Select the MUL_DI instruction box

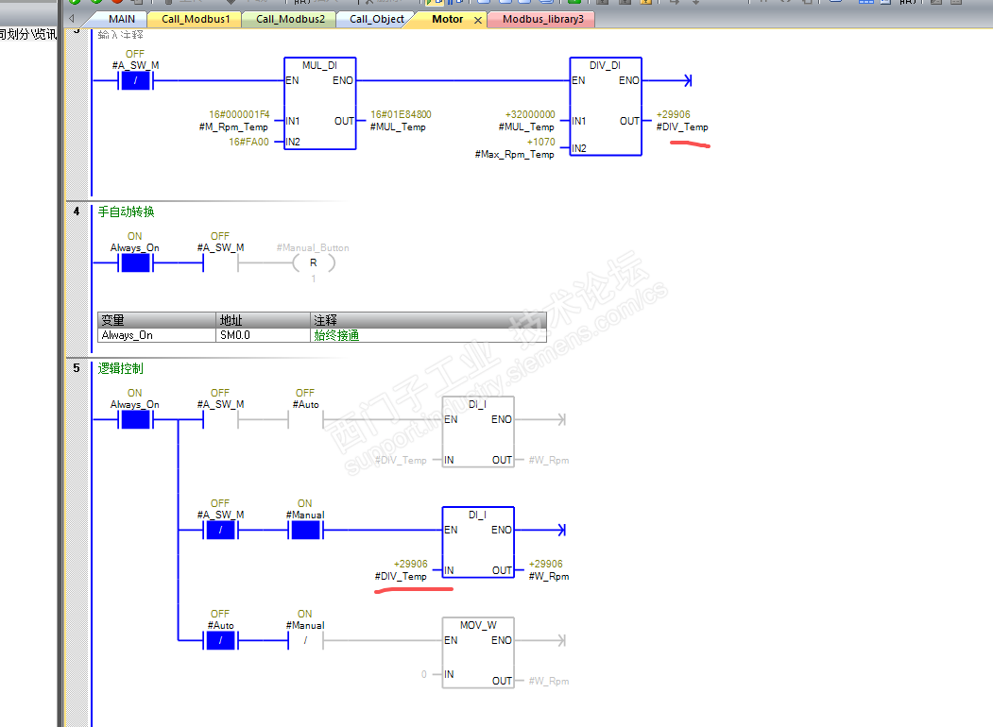point(319,103)
